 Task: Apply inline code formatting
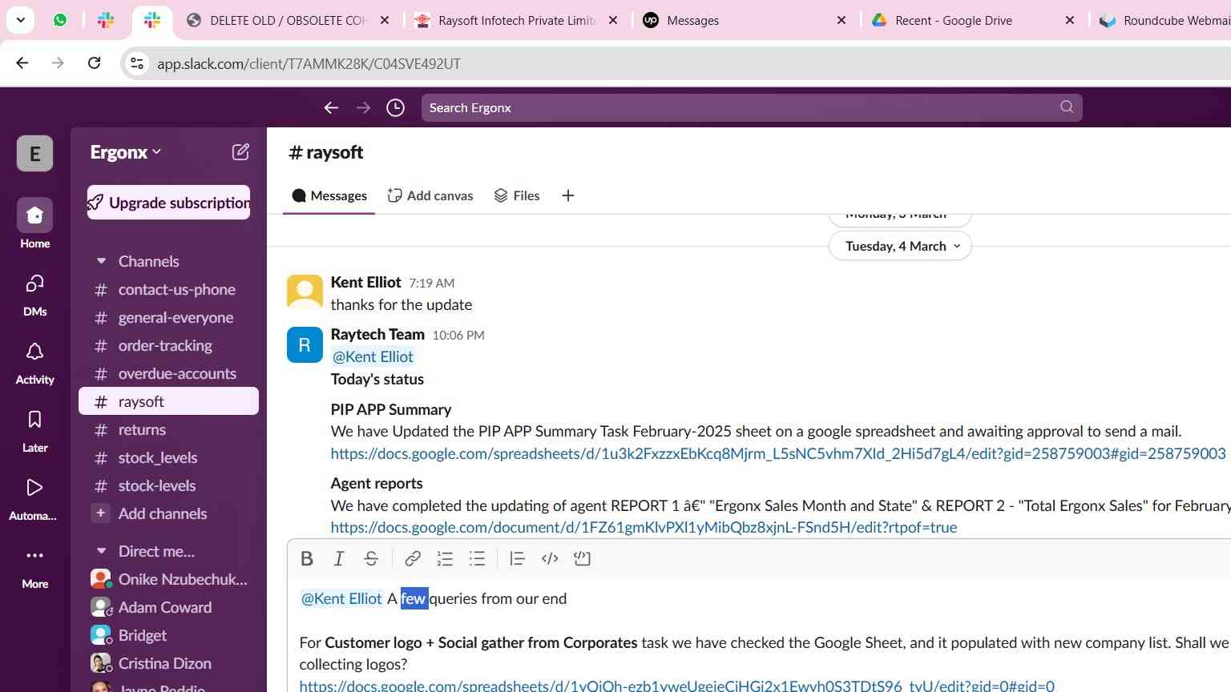[x=550, y=559]
